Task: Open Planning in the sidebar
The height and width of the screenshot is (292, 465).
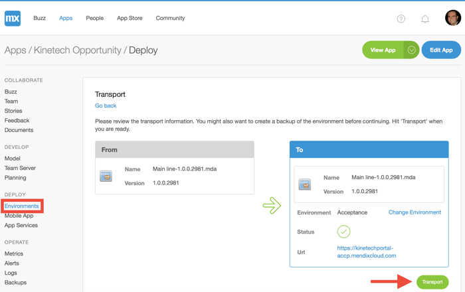Action: click(x=15, y=178)
